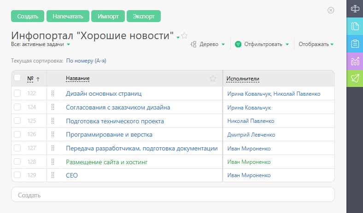Check the box for task 127
Screen dimensions: 363x213
coord(17,148)
